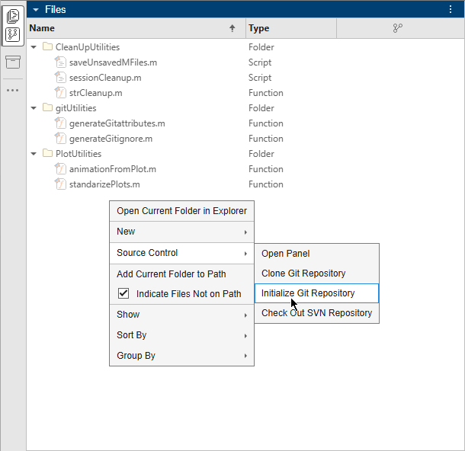Select the saveUnsavedMFiles.m file name

pos(113,62)
